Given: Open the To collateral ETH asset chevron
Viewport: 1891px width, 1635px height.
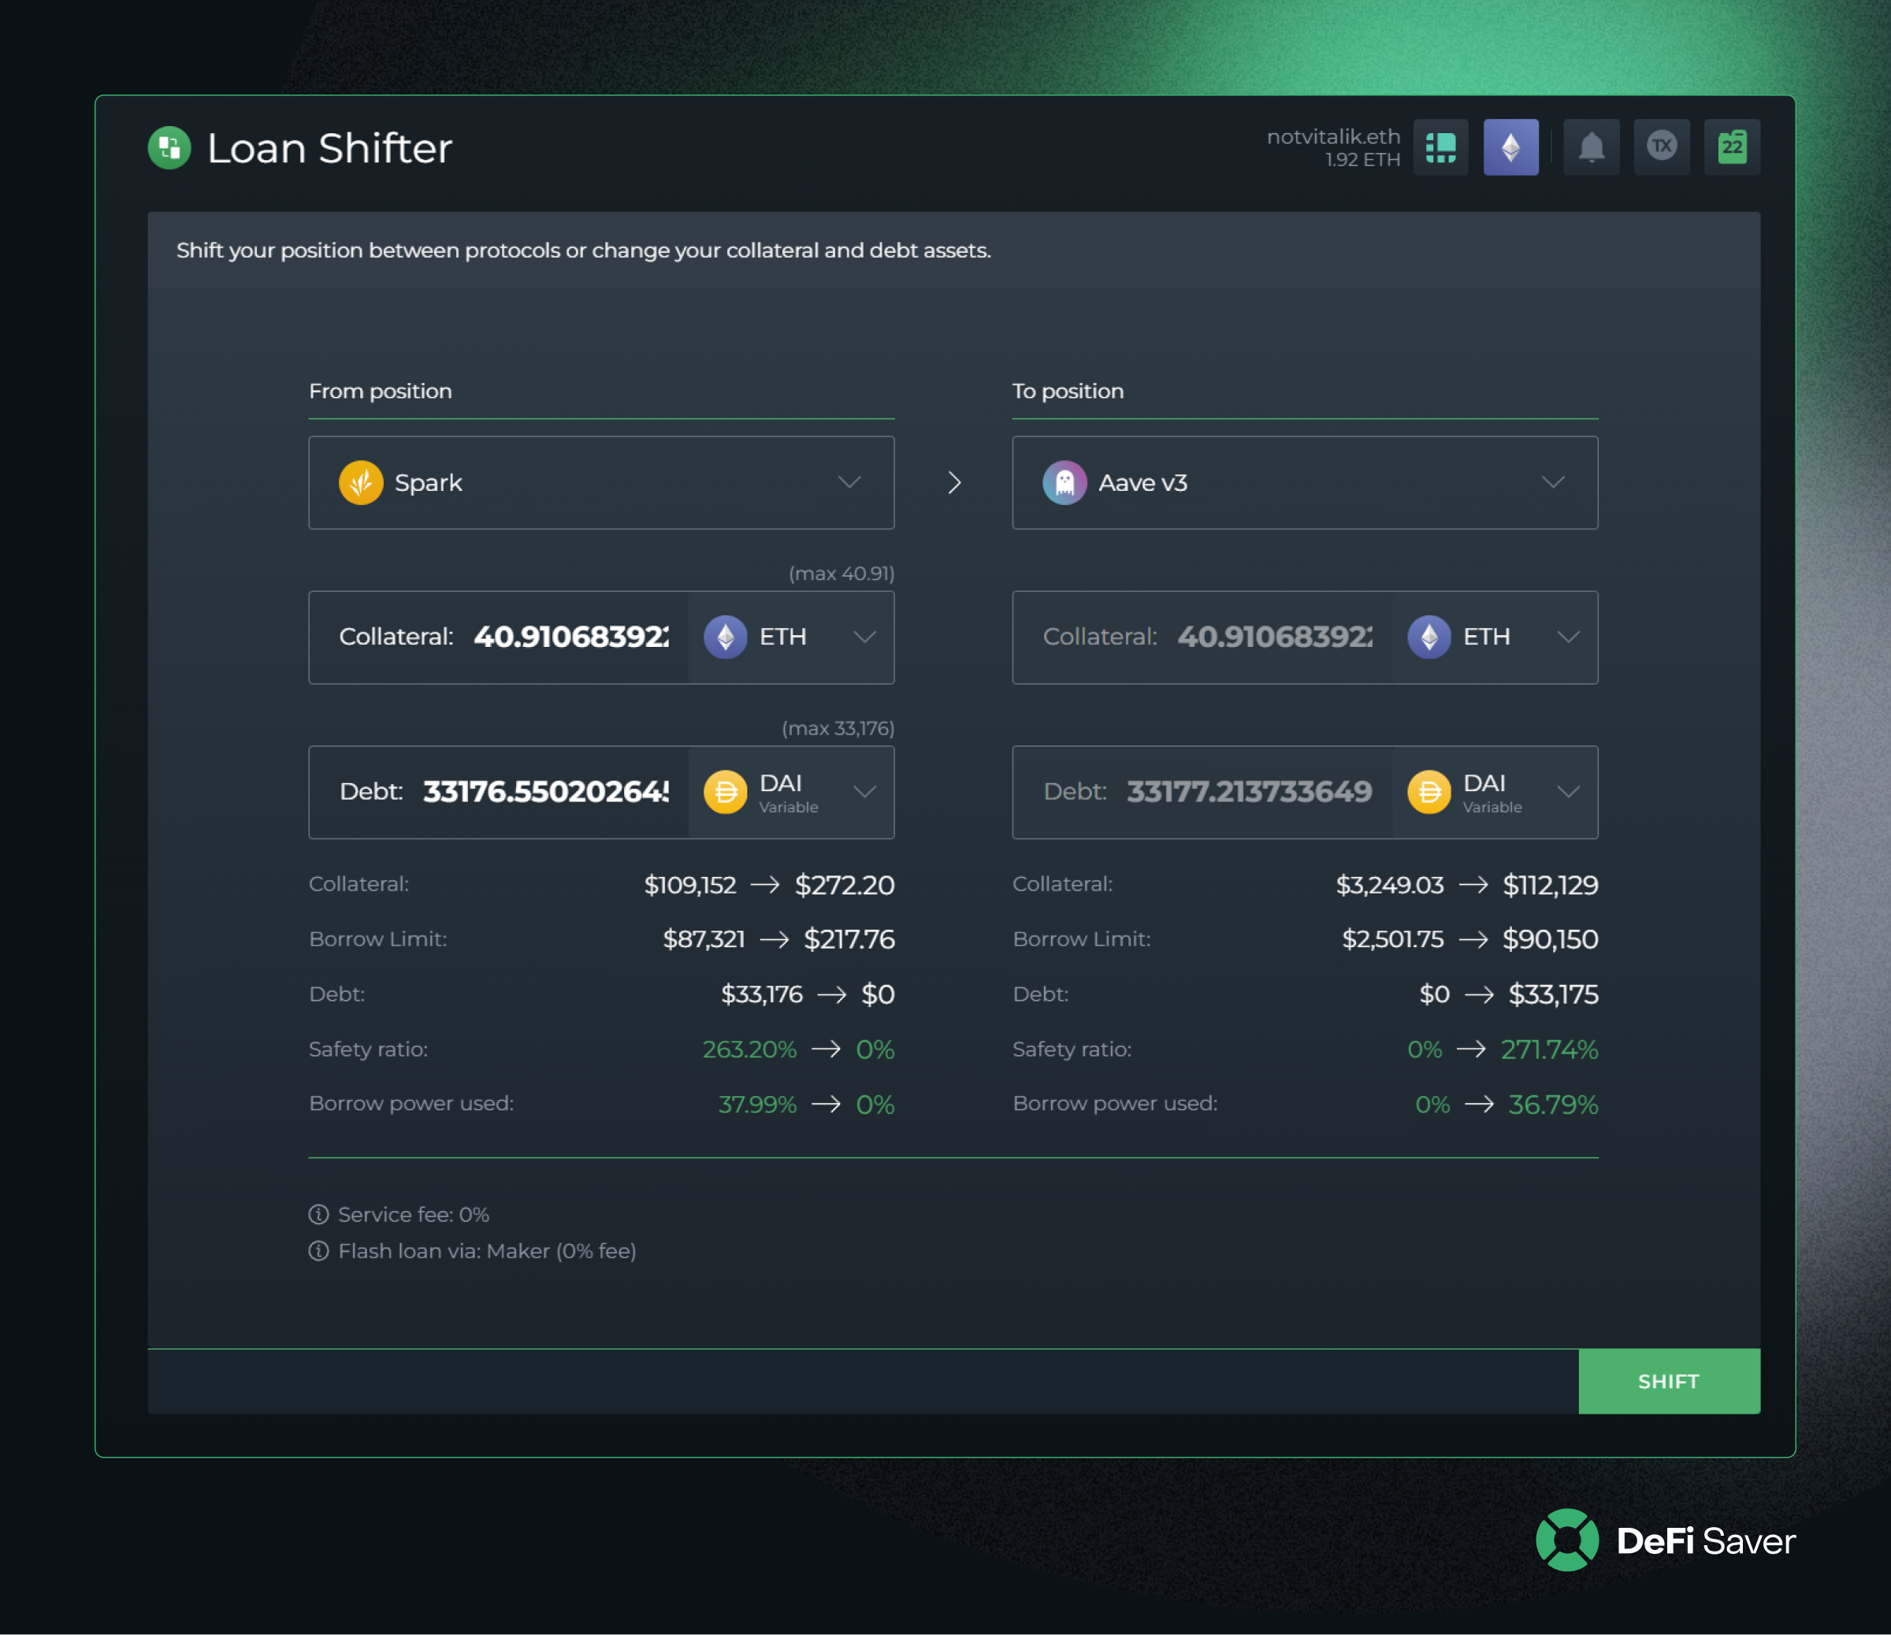Looking at the screenshot, I should (x=1568, y=637).
